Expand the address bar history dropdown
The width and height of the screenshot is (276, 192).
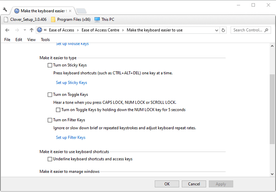(x=217, y=30)
